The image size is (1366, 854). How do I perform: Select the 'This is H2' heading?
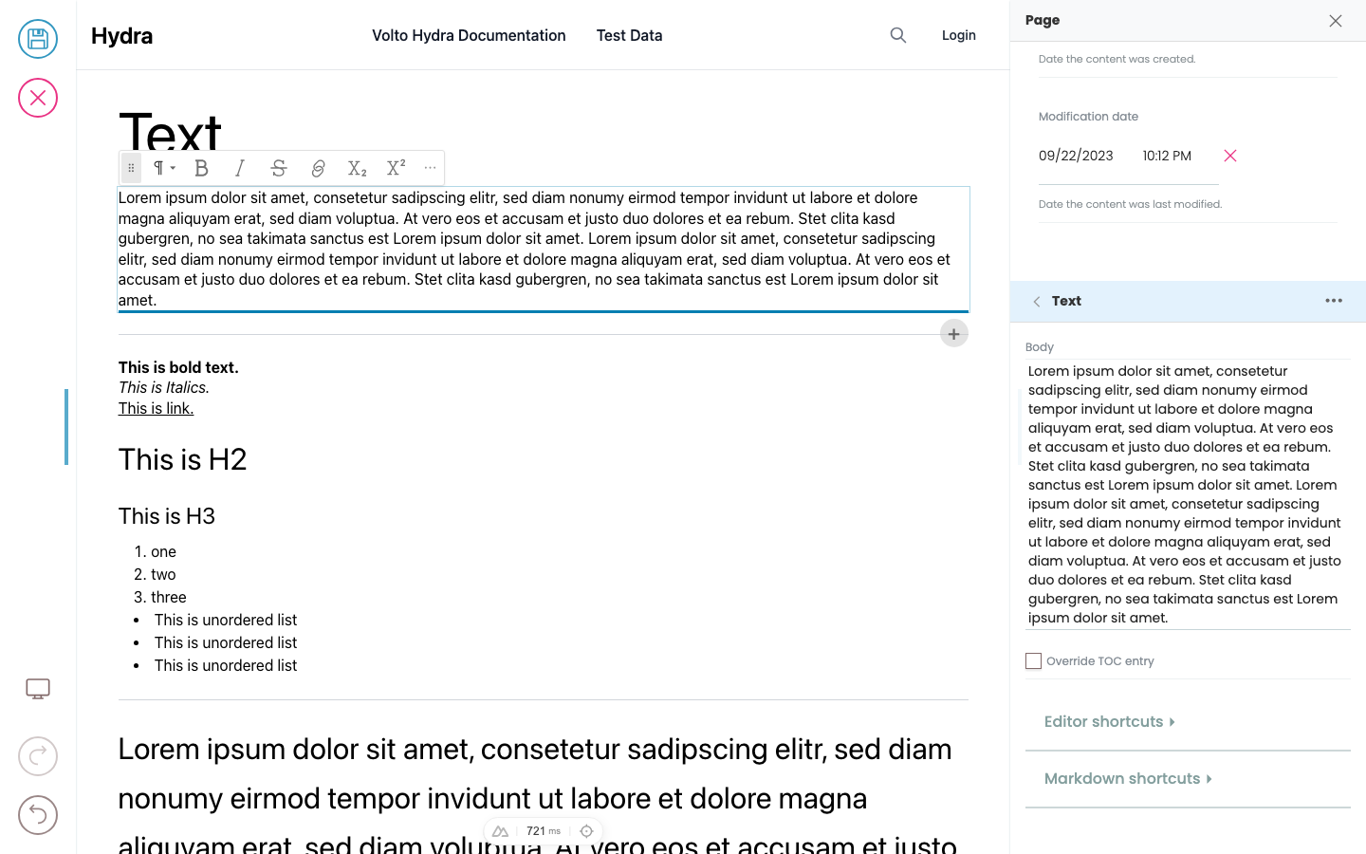coord(183,459)
